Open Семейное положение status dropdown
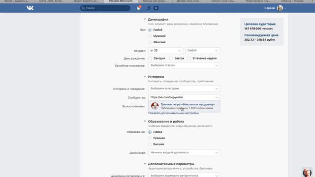The image size is (315, 177). tap(184, 65)
